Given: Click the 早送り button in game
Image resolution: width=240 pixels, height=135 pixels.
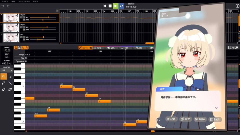Looking at the screenshot, I should pyautogui.click(x=215, y=119).
